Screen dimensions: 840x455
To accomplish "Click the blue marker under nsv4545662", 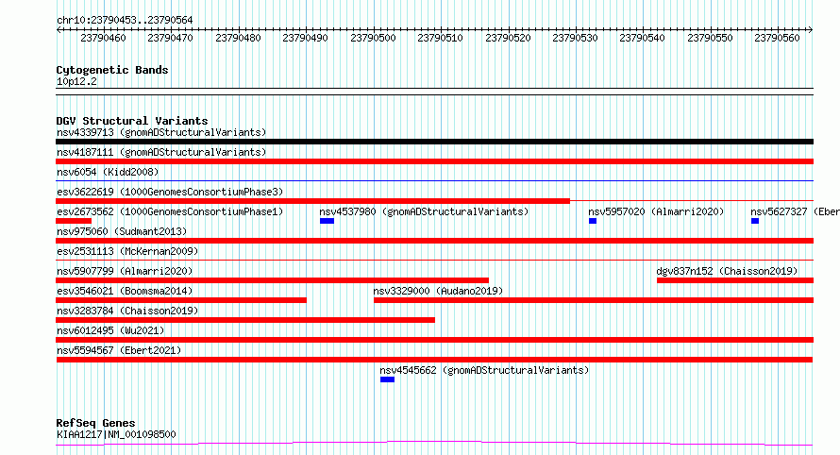I will (x=387, y=379).
